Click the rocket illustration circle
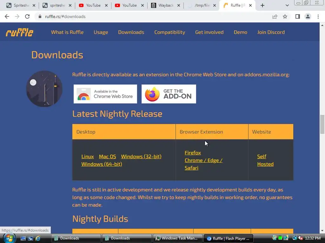This screenshot has height=243, width=325. click(x=44, y=89)
